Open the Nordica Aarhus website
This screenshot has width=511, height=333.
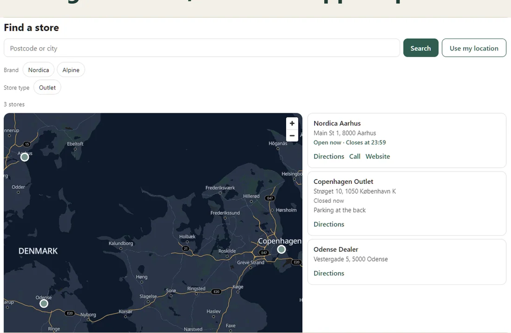(x=377, y=157)
